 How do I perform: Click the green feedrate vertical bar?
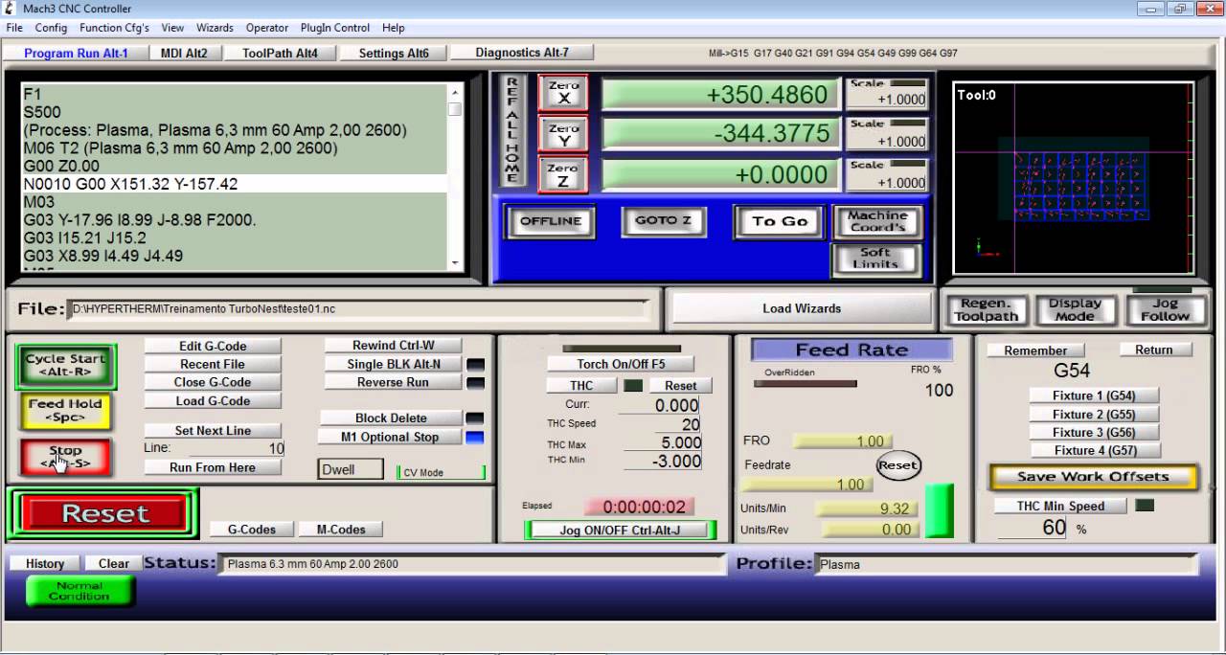(939, 512)
